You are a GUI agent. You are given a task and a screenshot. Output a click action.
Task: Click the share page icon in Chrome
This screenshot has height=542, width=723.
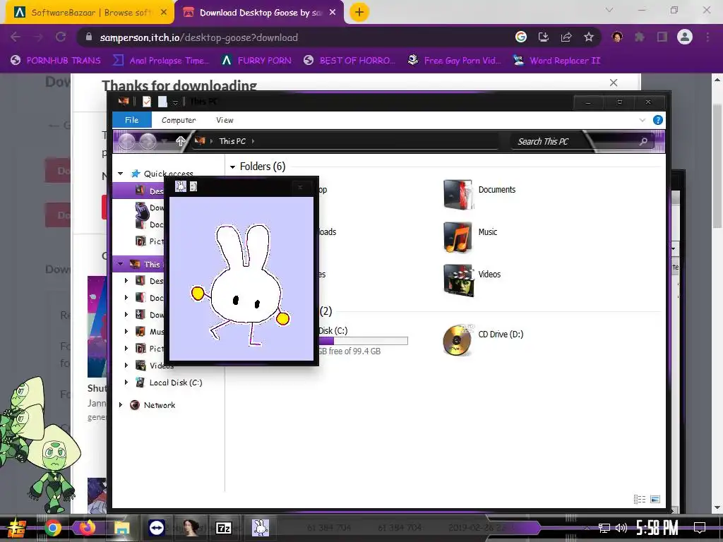(x=566, y=37)
